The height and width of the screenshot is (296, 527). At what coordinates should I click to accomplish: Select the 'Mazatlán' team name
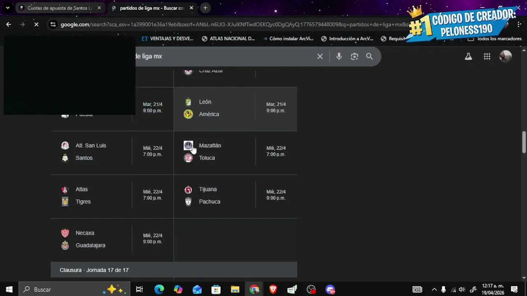pyautogui.click(x=210, y=146)
